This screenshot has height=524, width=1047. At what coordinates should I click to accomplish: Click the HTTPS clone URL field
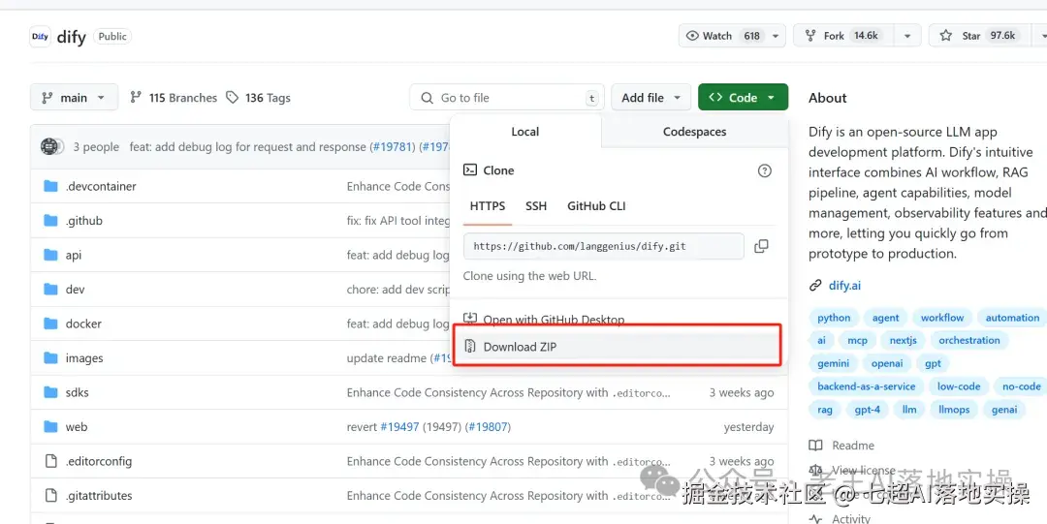(604, 246)
